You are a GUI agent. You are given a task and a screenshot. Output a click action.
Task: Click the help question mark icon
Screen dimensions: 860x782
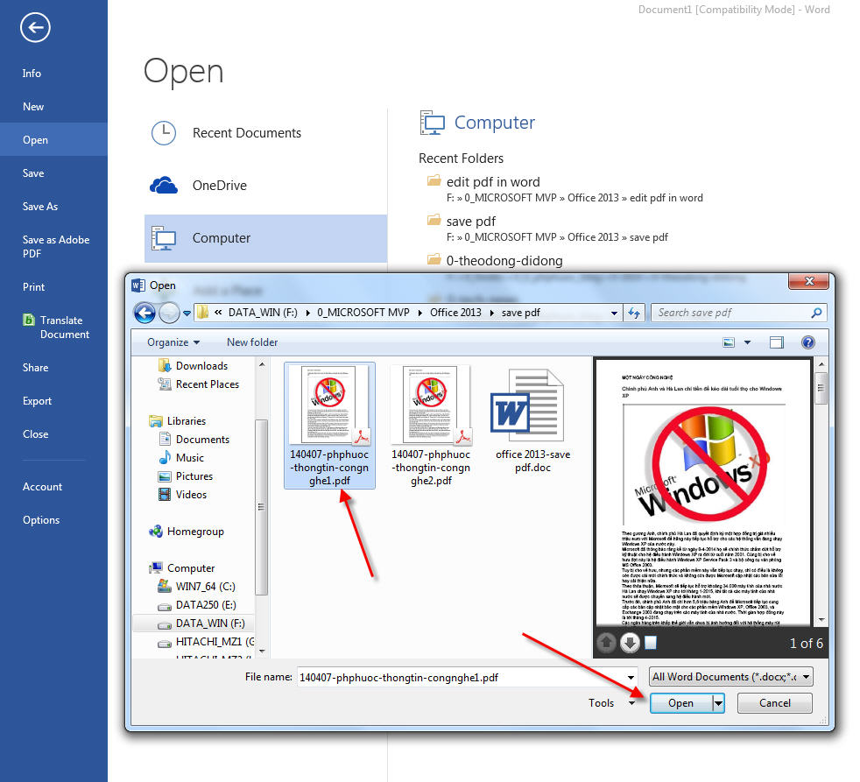point(808,342)
